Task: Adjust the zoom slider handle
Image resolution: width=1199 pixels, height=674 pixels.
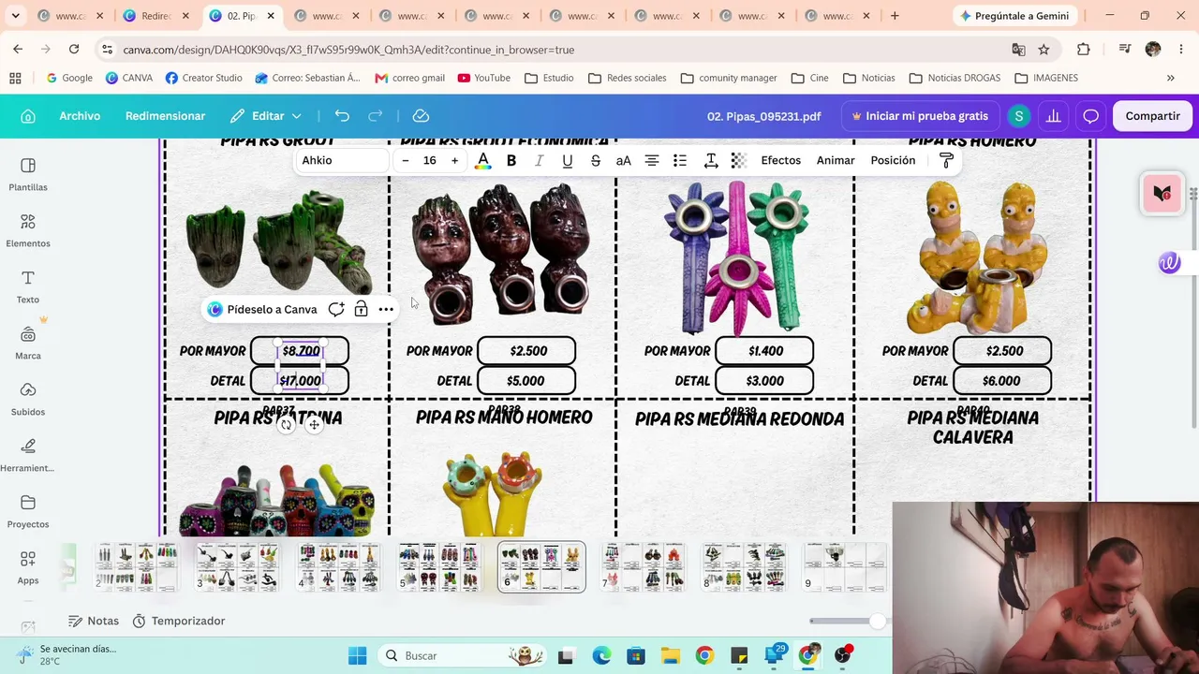Action: (x=877, y=621)
